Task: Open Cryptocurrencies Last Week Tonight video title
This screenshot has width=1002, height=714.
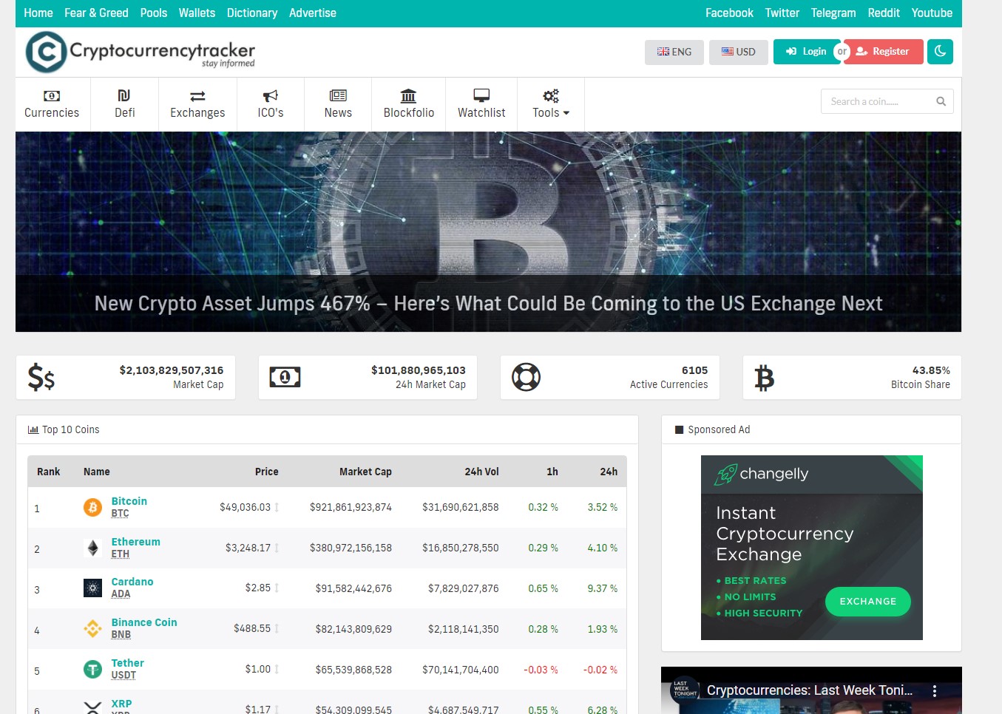Action: coord(810,690)
